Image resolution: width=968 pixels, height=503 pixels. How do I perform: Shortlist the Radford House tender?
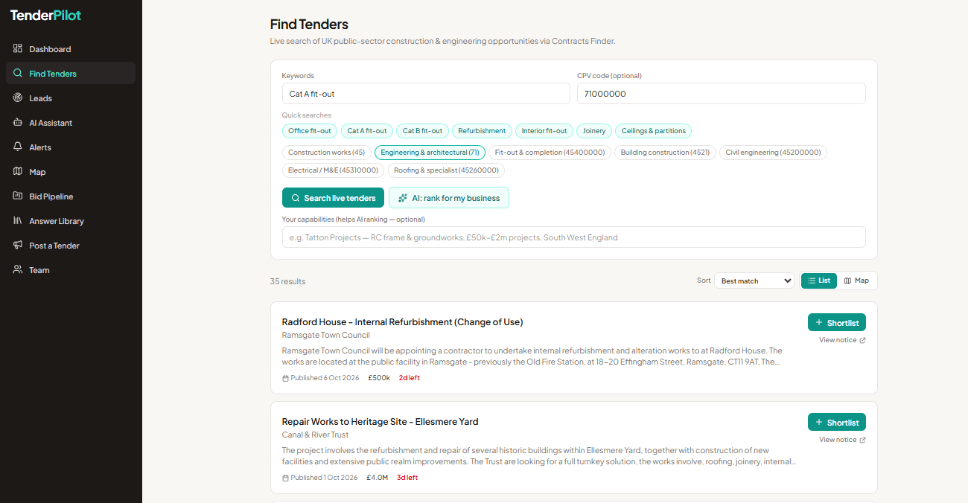tap(837, 322)
